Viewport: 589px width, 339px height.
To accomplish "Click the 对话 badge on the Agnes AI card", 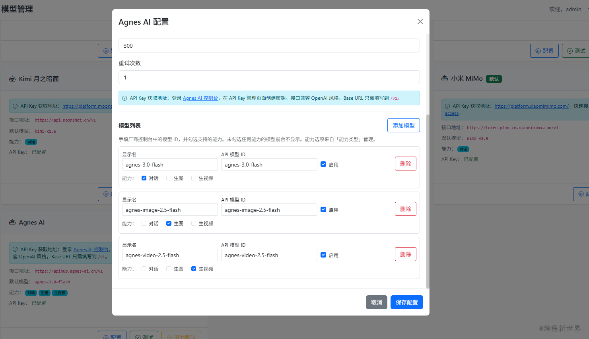I will [31, 293].
